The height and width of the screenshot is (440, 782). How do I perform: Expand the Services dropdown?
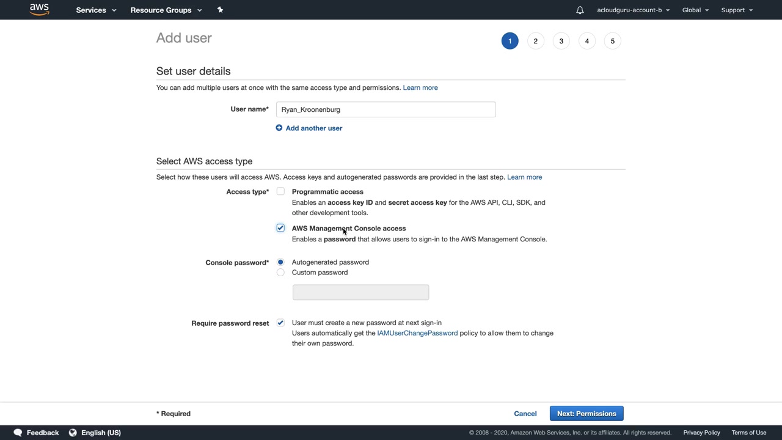tap(96, 10)
